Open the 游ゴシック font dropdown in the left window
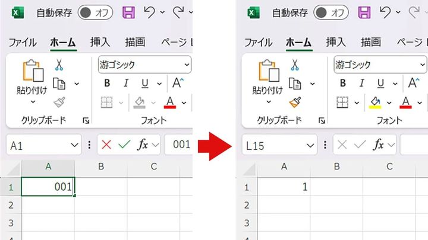428x240 pixels. (187, 64)
